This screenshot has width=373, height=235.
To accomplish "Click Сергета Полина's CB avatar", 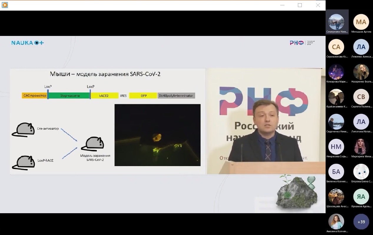I will (361, 97).
